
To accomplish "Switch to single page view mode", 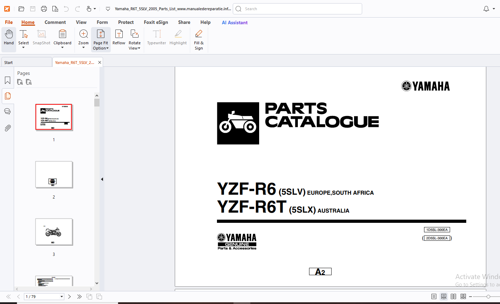I will [434, 297].
